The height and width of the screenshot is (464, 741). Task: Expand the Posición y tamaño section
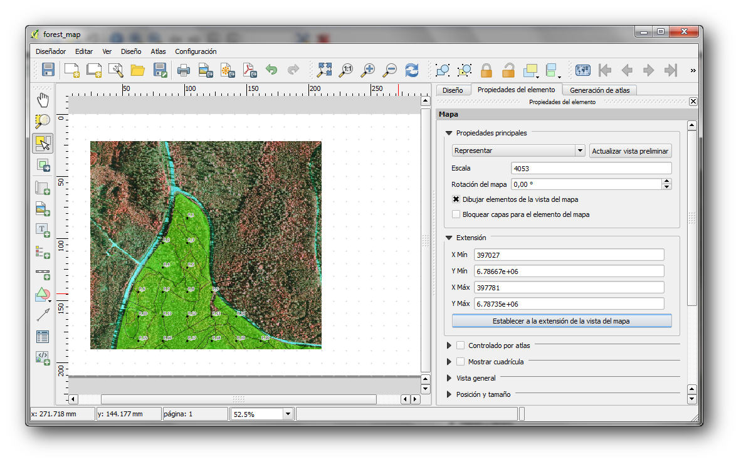coord(449,394)
